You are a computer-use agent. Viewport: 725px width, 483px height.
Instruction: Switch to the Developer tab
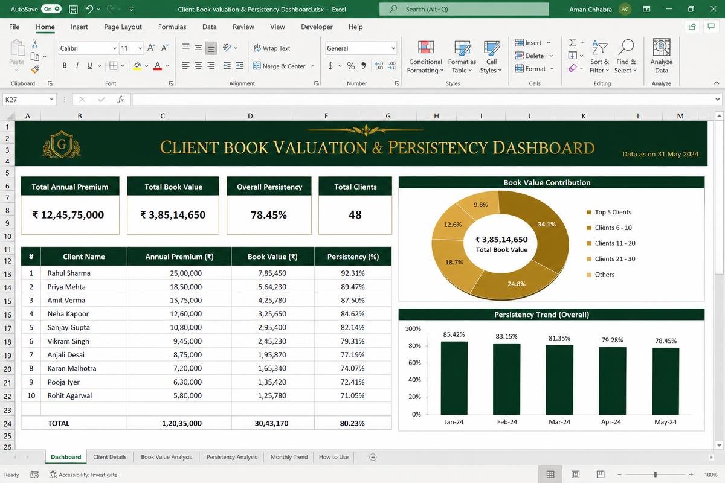317,27
